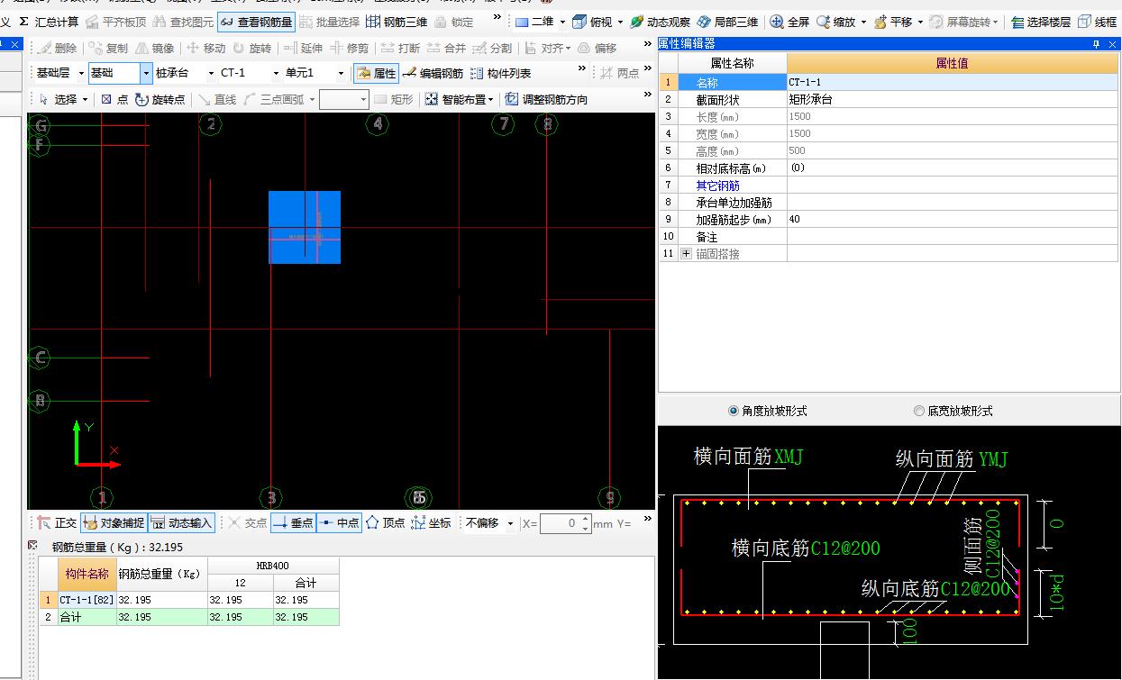Screen dimensions: 1122x680
Task: Click the 属性名称 column header
Action: (x=732, y=63)
